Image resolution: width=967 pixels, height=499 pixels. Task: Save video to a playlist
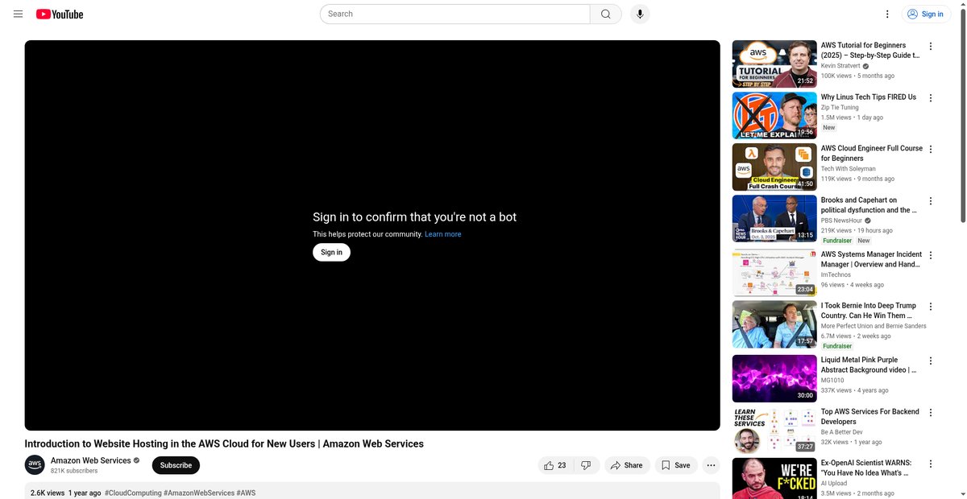676,465
